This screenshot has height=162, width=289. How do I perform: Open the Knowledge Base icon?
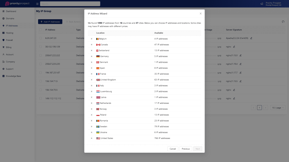click(x=4, y=76)
